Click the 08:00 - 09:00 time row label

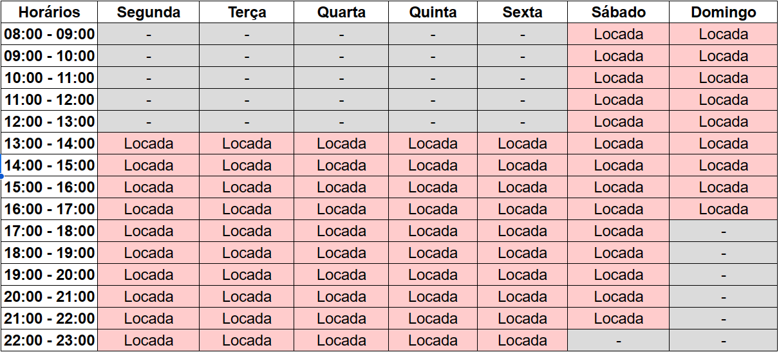[50, 34]
